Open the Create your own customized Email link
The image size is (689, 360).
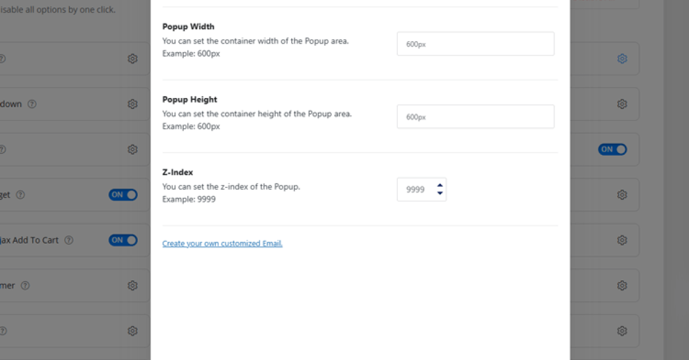tap(222, 243)
